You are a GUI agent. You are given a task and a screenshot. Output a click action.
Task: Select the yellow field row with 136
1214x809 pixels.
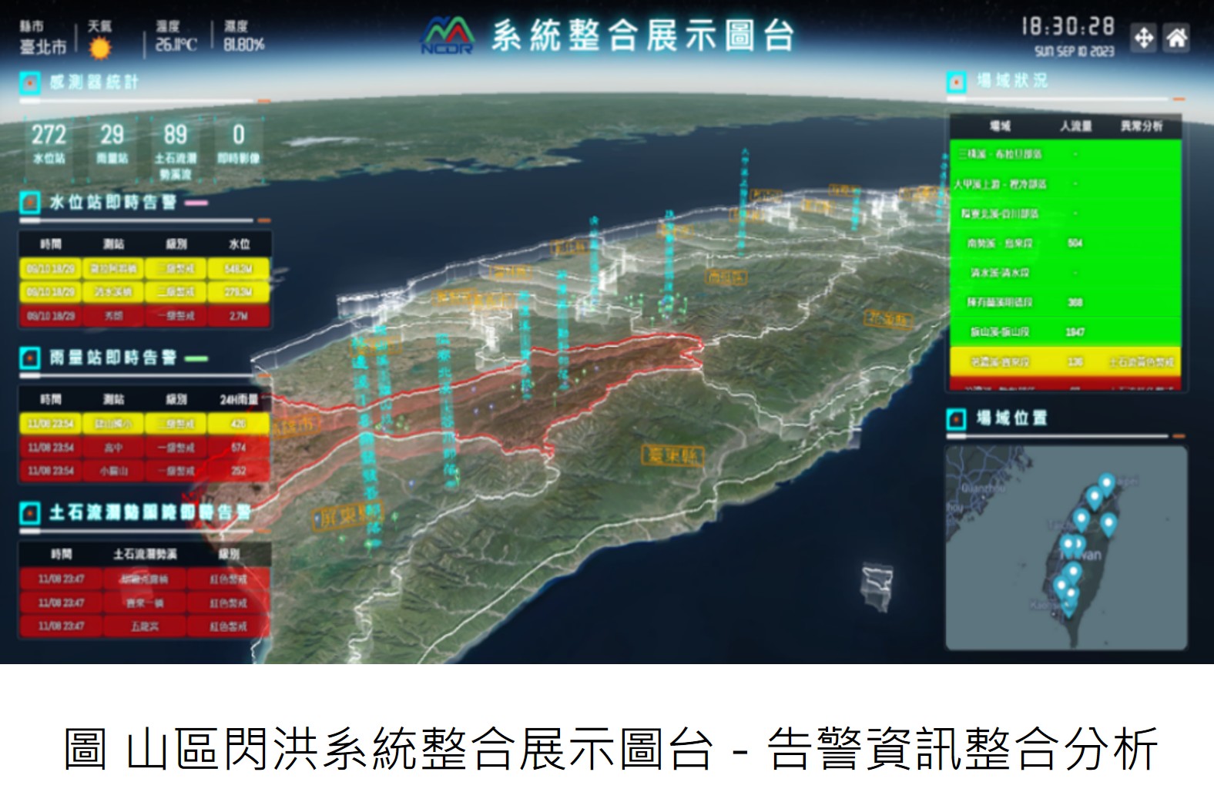[1065, 361]
